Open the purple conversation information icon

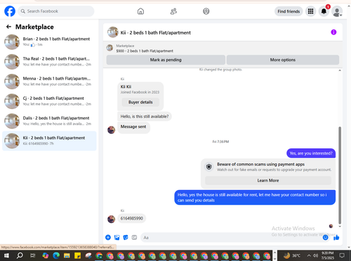tap(333, 32)
